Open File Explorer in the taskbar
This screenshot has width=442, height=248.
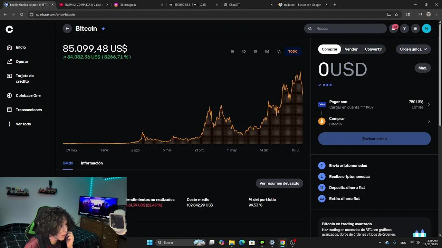(x=232, y=242)
